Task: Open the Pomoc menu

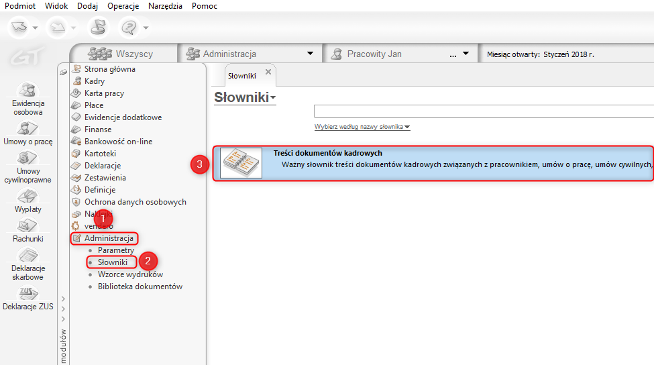Action: point(205,6)
